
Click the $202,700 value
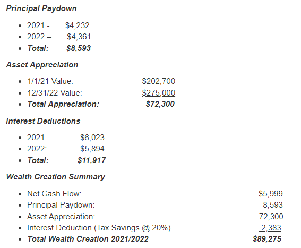tap(159, 81)
